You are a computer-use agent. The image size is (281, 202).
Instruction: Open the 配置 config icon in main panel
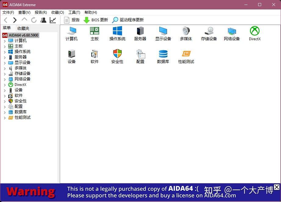140,56
